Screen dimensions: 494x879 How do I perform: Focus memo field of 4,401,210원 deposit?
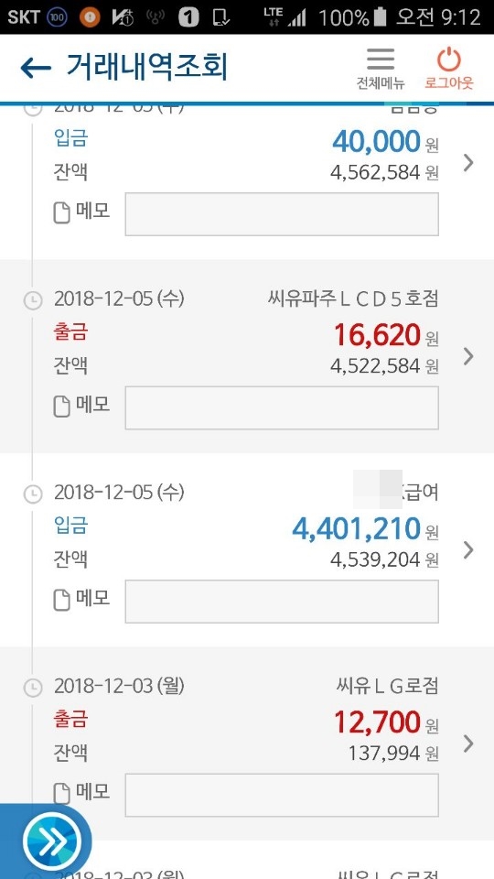click(x=282, y=602)
